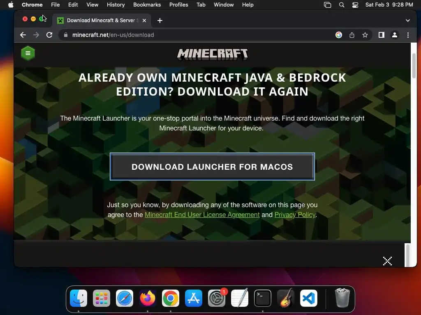421x315 pixels.
Task: Launch Firefox from the Dock
Action: [148, 298]
